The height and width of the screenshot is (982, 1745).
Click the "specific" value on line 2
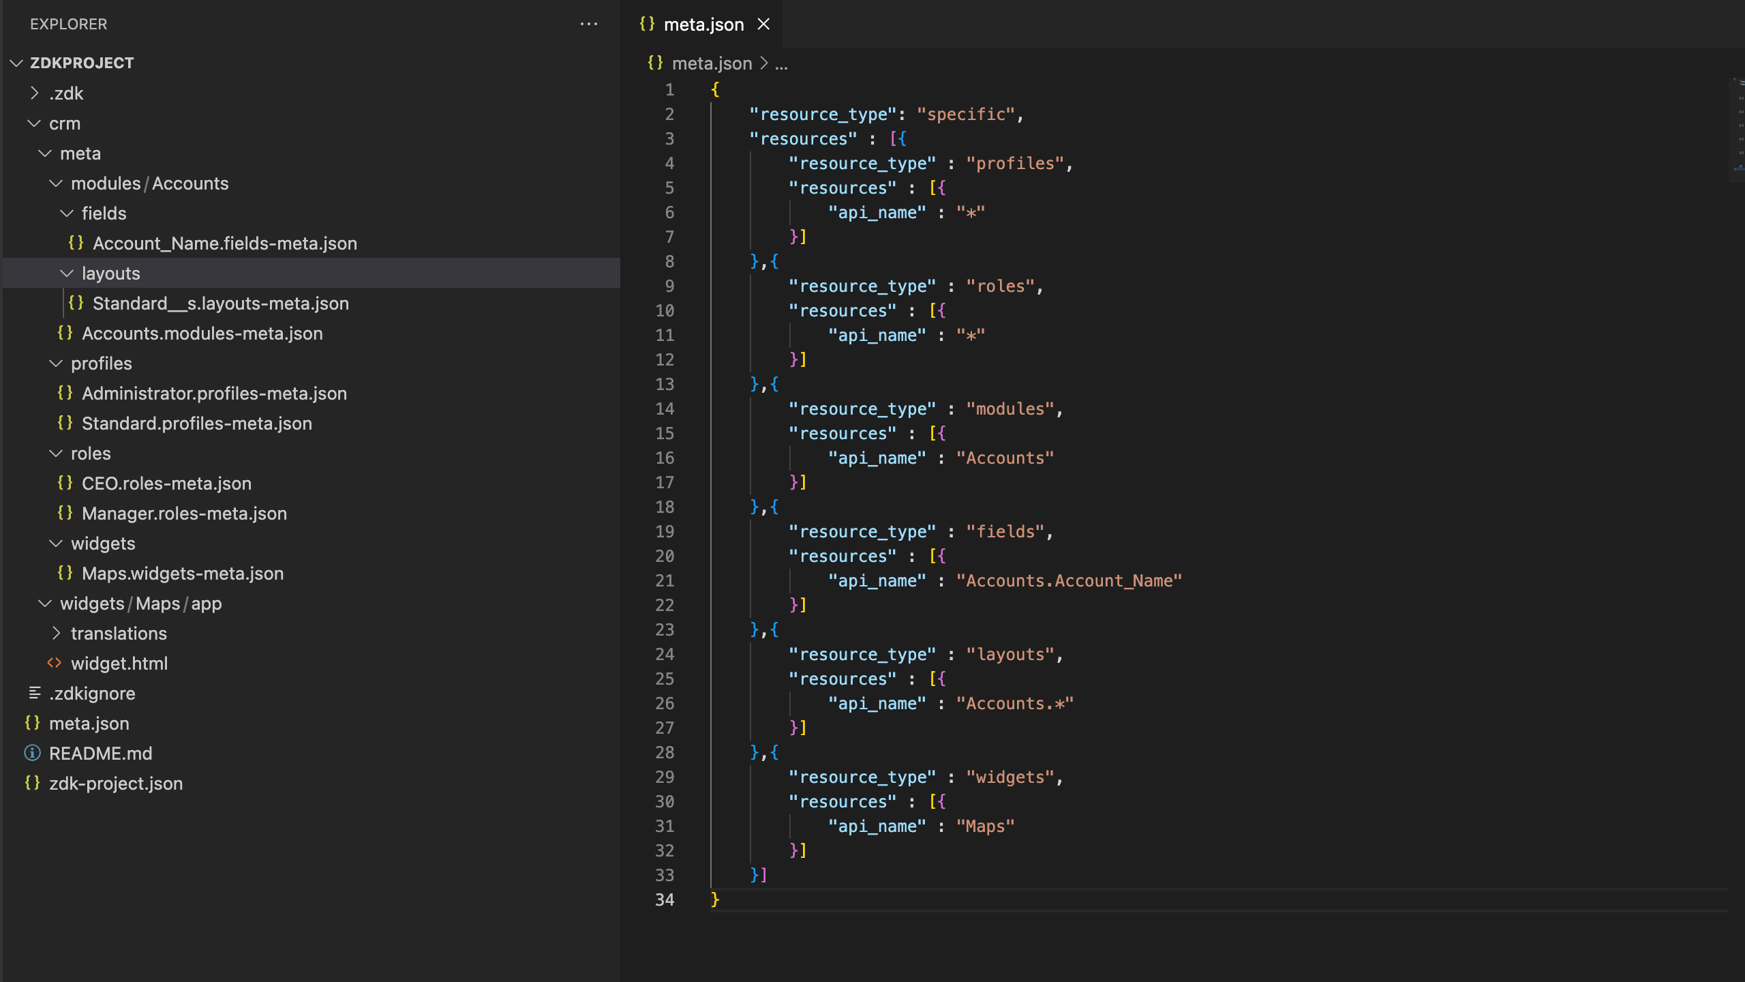[966, 114]
